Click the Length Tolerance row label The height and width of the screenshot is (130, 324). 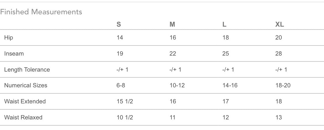27,70
